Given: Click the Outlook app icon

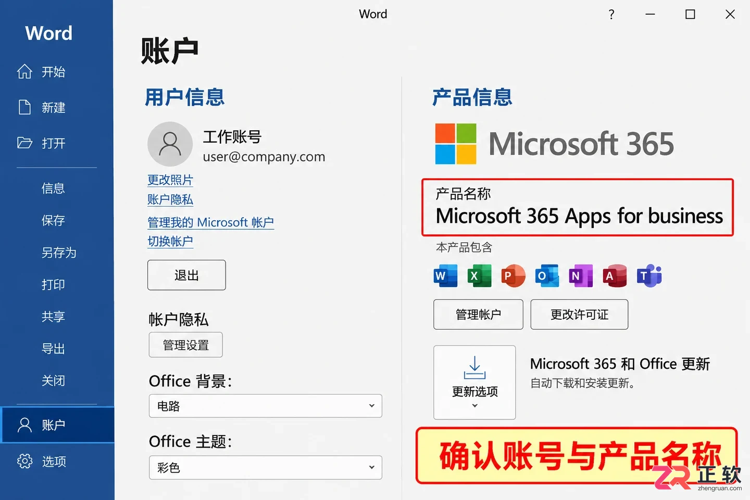Looking at the screenshot, I should click(x=547, y=276).
